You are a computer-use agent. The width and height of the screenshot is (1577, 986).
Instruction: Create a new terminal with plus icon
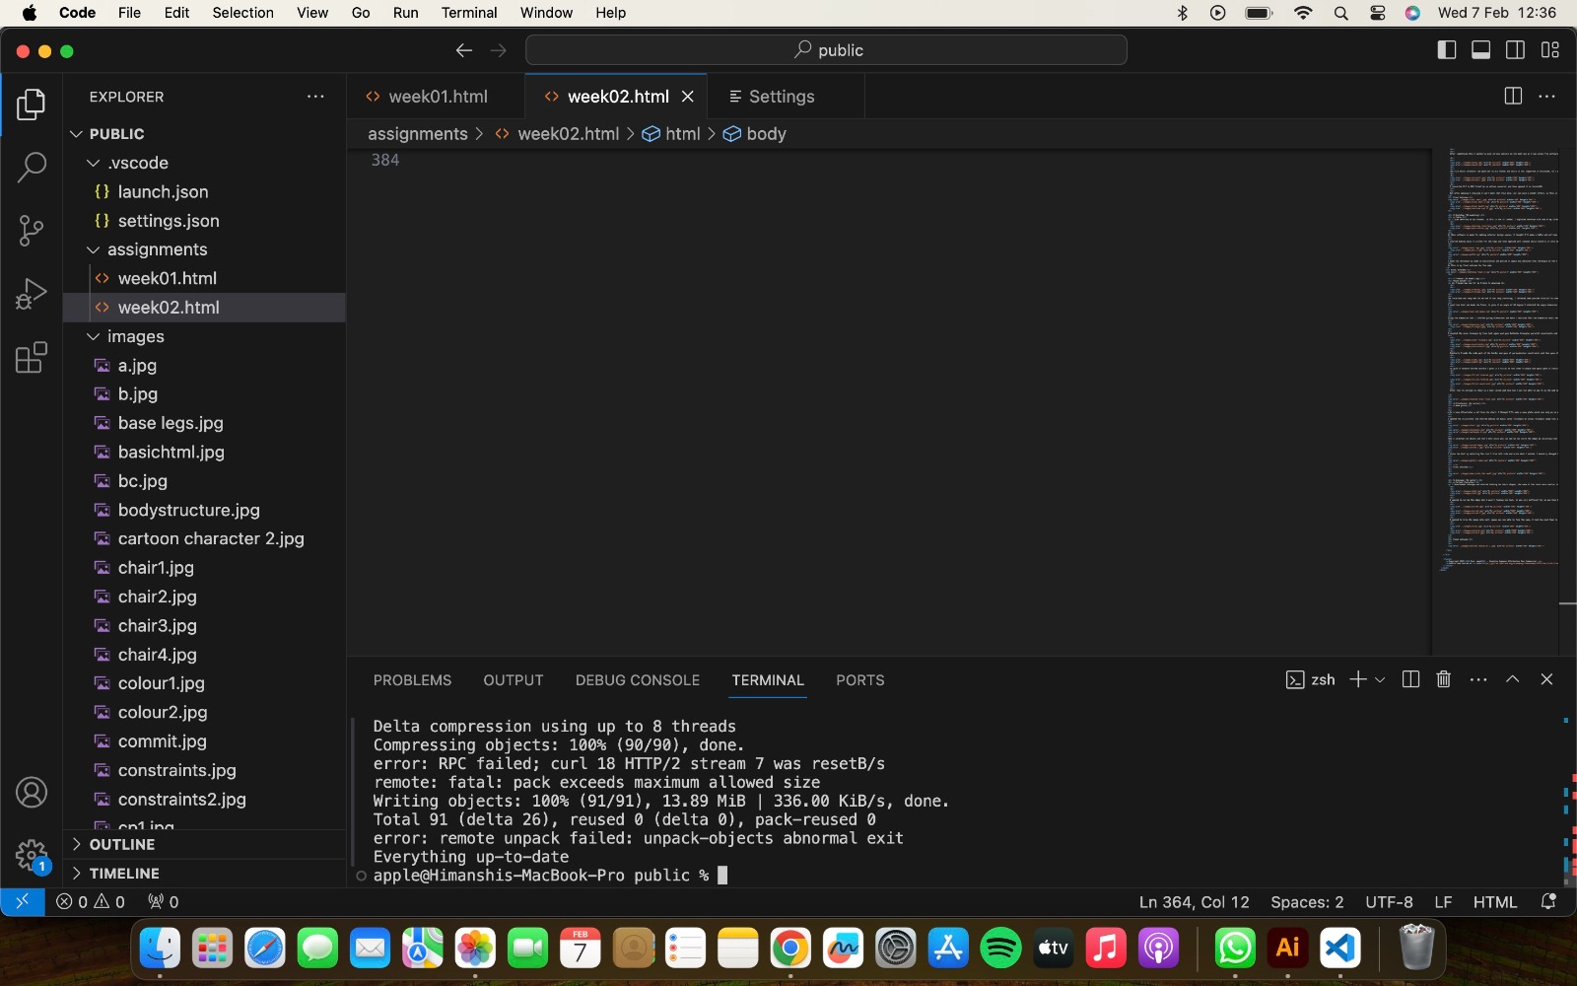[x=1358, y=679]
